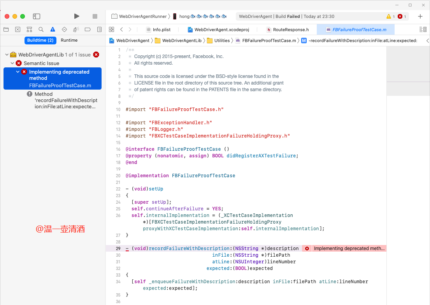Image resolution: width=430 pixels, height=305 pixels.
Task: Switch to Buildtime issues filter
Action: pyautogui.click(x=40, y=40)
